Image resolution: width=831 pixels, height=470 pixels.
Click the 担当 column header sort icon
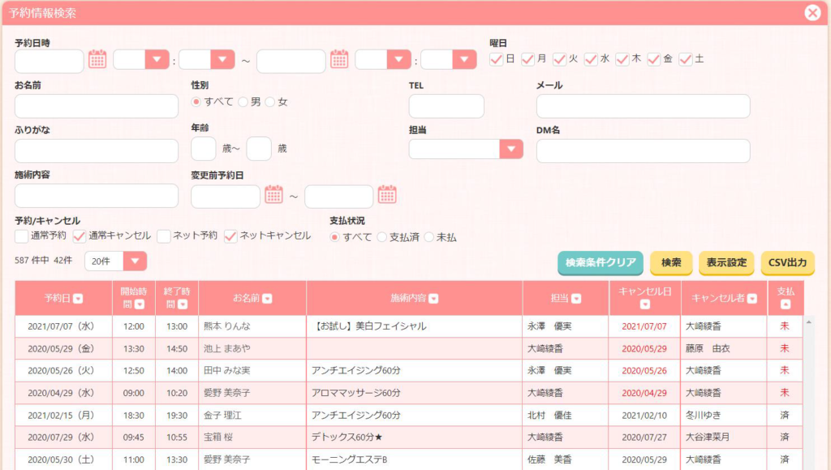point(576,299)
